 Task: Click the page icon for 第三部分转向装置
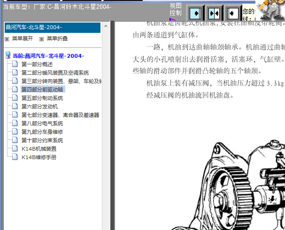[x=15, y=81]
